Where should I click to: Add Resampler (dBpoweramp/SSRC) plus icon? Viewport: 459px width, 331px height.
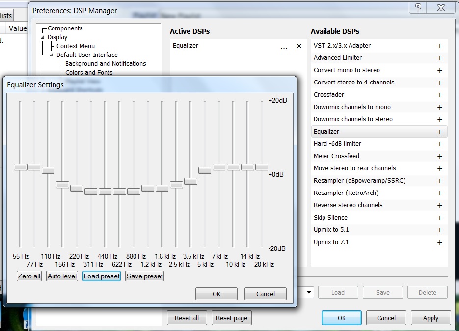tap(440, 181)
